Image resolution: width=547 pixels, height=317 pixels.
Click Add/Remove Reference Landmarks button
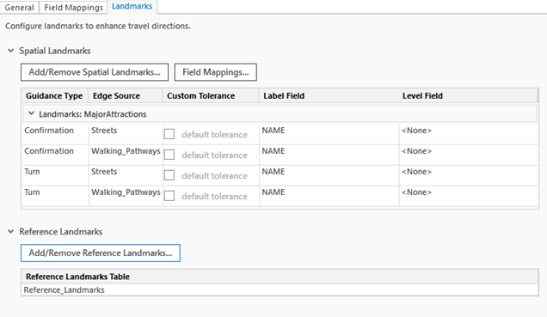coord(101,253)
